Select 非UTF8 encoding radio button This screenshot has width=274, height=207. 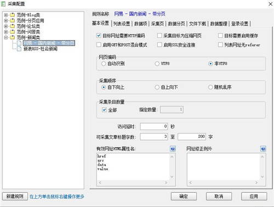point(210,64)
